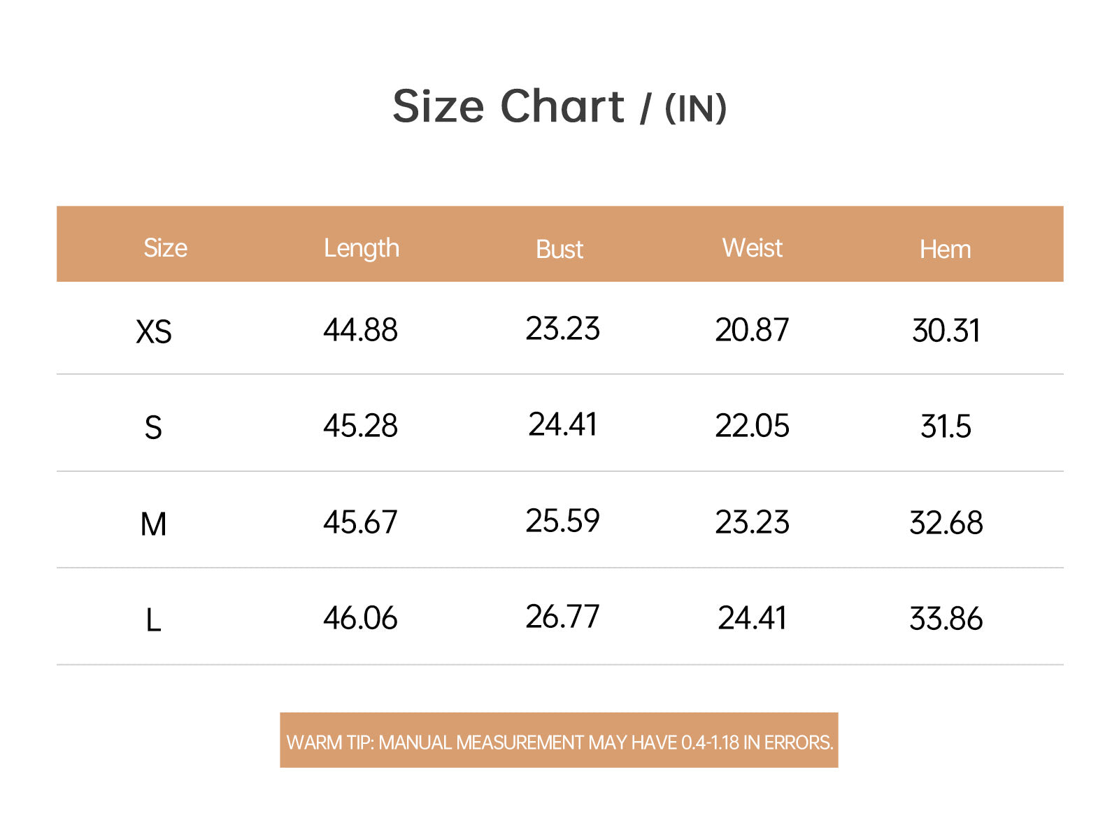
Task: Click S hem value 31.5
Action: [x=946, y=426]
